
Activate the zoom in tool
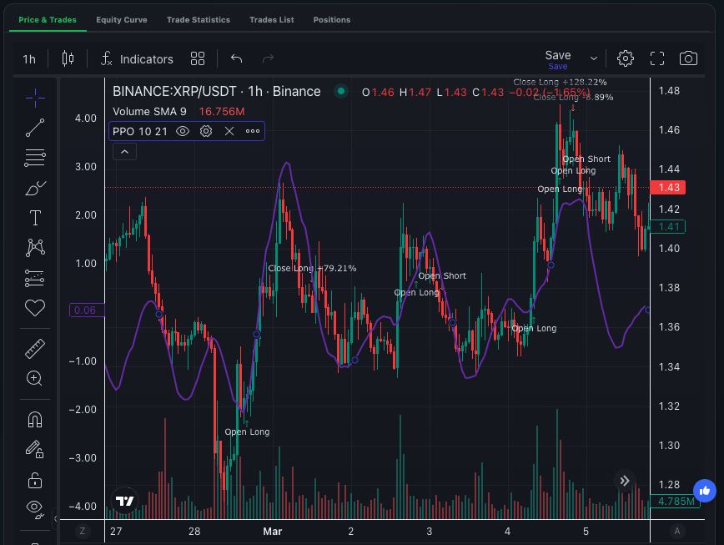[x=35, y=378]
